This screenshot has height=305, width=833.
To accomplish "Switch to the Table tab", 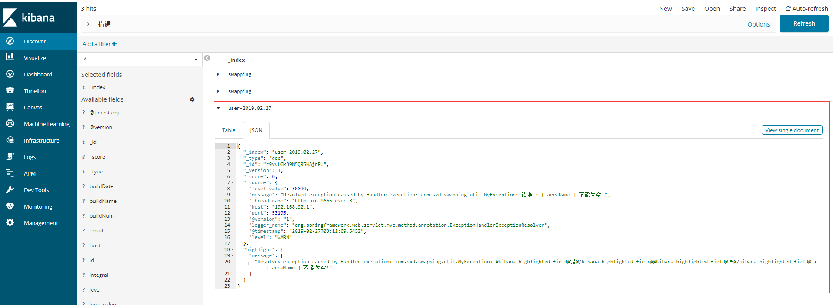I will click(229, 130).
